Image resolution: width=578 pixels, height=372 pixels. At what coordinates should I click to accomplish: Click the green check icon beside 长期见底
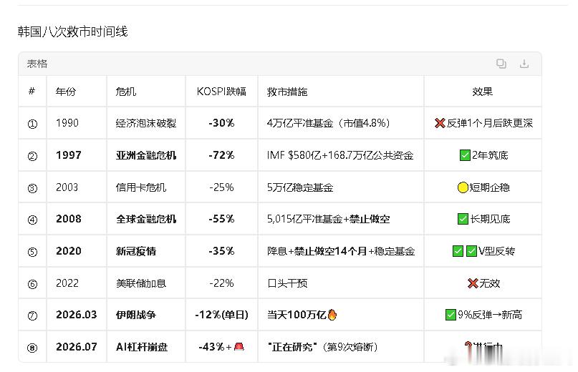click(463, 219)
